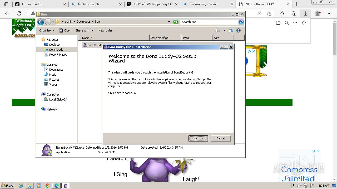Sort by Size column header

pos(223,38)
